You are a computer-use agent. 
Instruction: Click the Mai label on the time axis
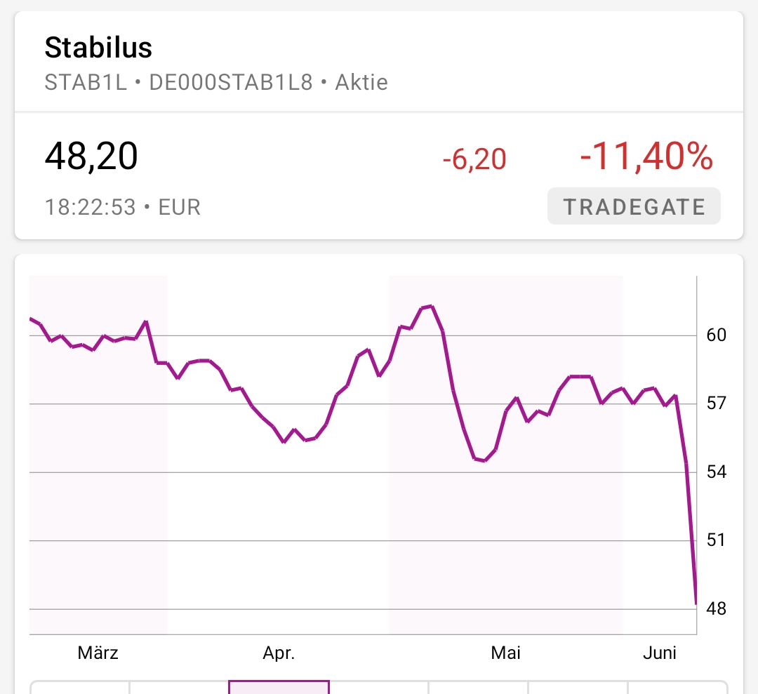pos(505,653)
